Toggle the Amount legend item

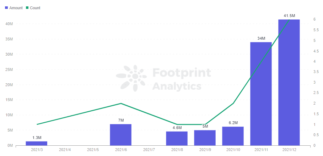pos(14,8)
